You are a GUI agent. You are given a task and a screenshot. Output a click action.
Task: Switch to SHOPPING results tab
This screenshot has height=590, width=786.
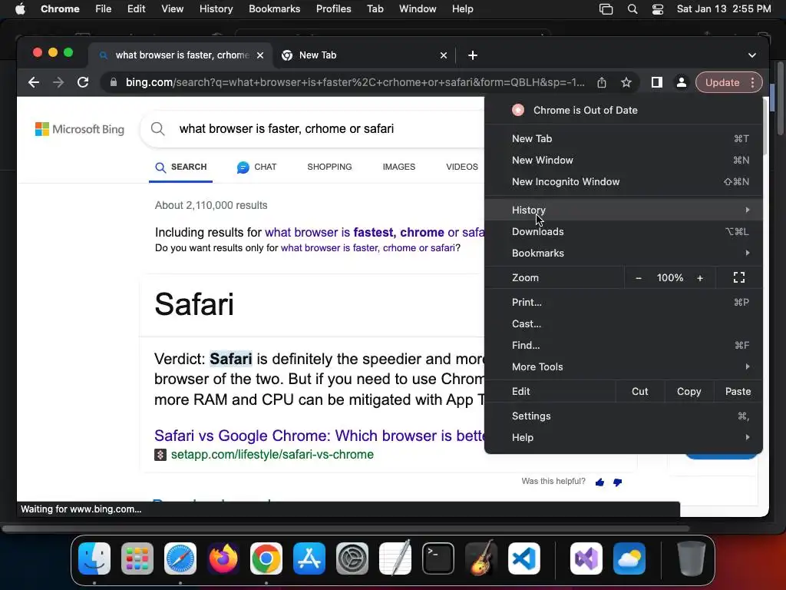click(x=329, y=167)
